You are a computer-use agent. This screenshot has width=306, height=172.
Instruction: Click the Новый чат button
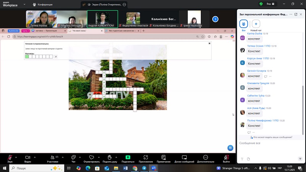(256, 24)
